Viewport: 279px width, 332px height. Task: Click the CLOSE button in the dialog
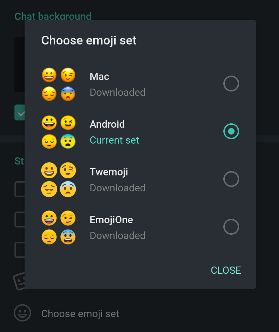(226, 271)
